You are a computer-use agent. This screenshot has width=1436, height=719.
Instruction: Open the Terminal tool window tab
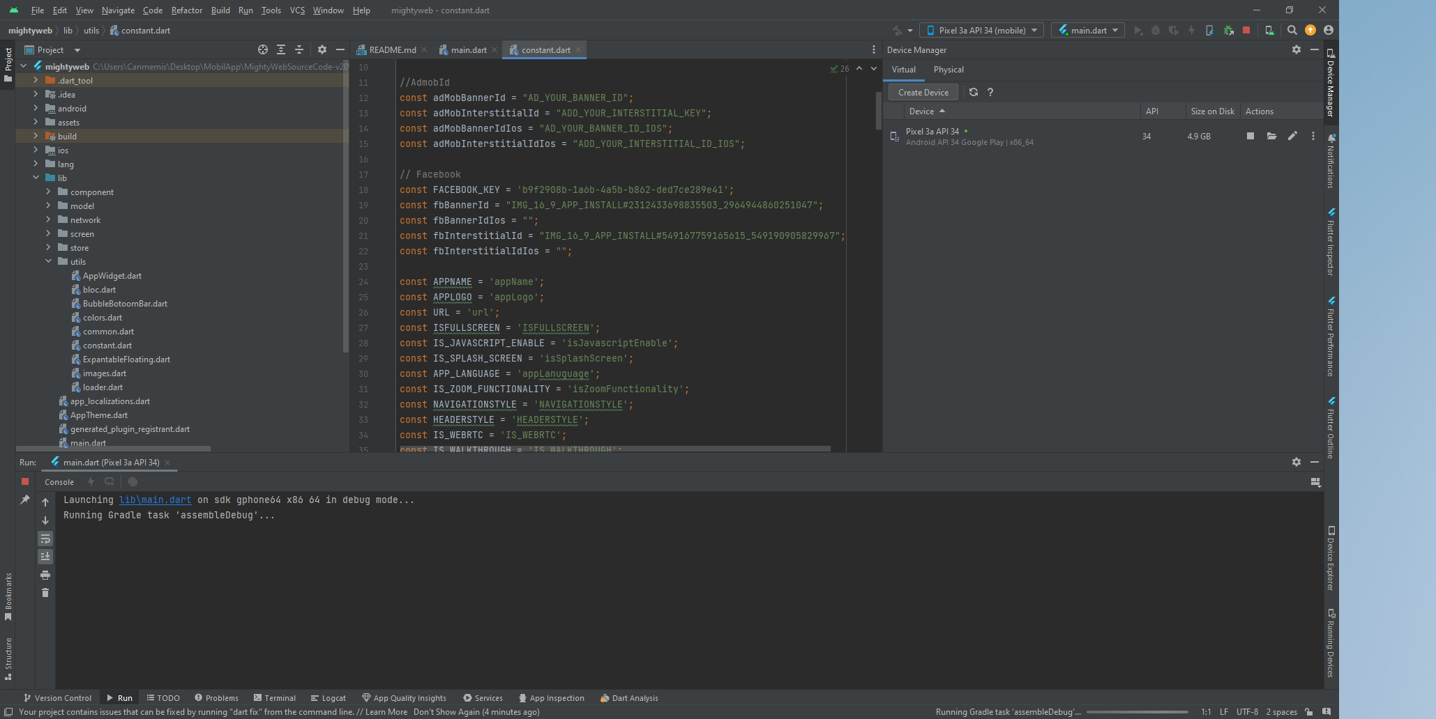pos(274,697)
